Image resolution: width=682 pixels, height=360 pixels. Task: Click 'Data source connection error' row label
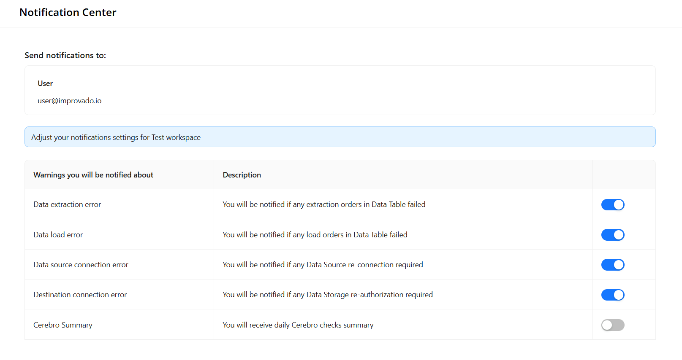(81, 265)
